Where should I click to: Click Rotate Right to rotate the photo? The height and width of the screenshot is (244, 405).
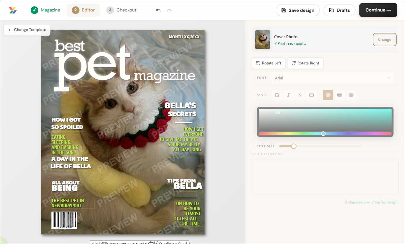(305, 63)
